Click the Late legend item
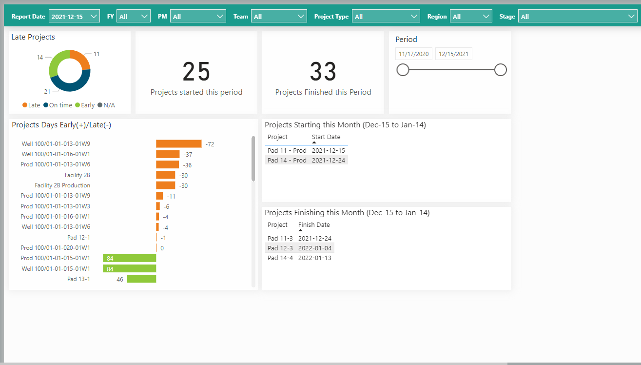The image size is (641, 365). click(x=31, y=105)
